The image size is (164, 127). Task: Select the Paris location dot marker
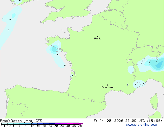tap(98, 36)
